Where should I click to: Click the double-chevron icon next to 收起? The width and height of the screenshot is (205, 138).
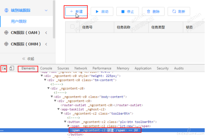(x=24, y=59)
